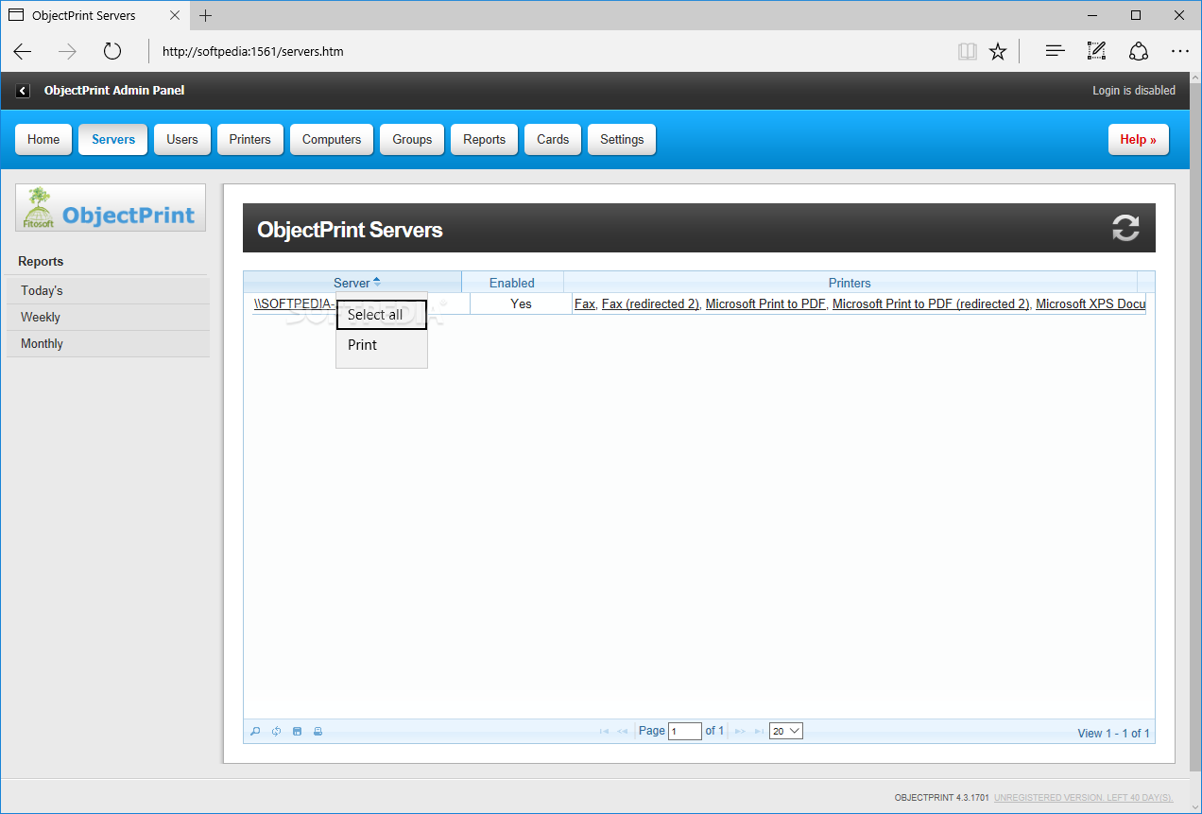Image resolution: width=1202 pixels, height=814 pixels.
Task: Click the reload grid icon in footer
Action: coord(276,732)
